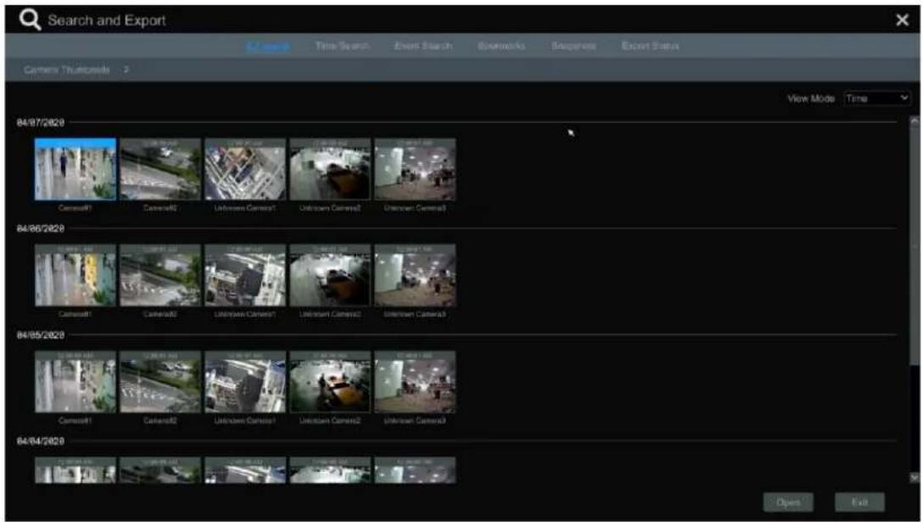Select Unknown Camera1 thumbnail under 04/05/2020
This screenshot has width=922, height=522.
pos(244,382)
